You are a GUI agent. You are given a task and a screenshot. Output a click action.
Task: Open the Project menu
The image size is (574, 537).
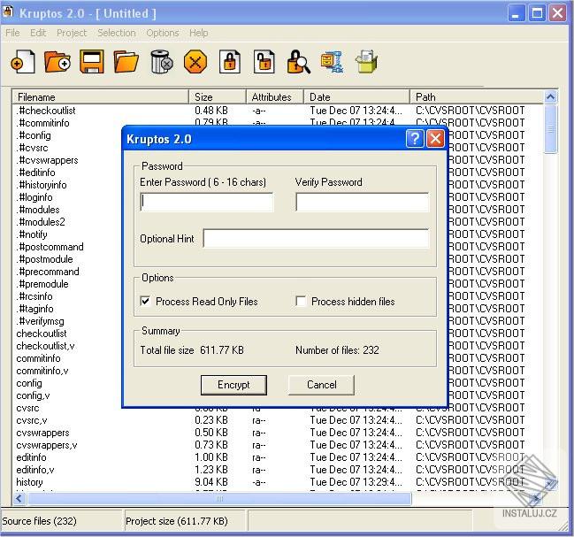click(x=72, y=33)
